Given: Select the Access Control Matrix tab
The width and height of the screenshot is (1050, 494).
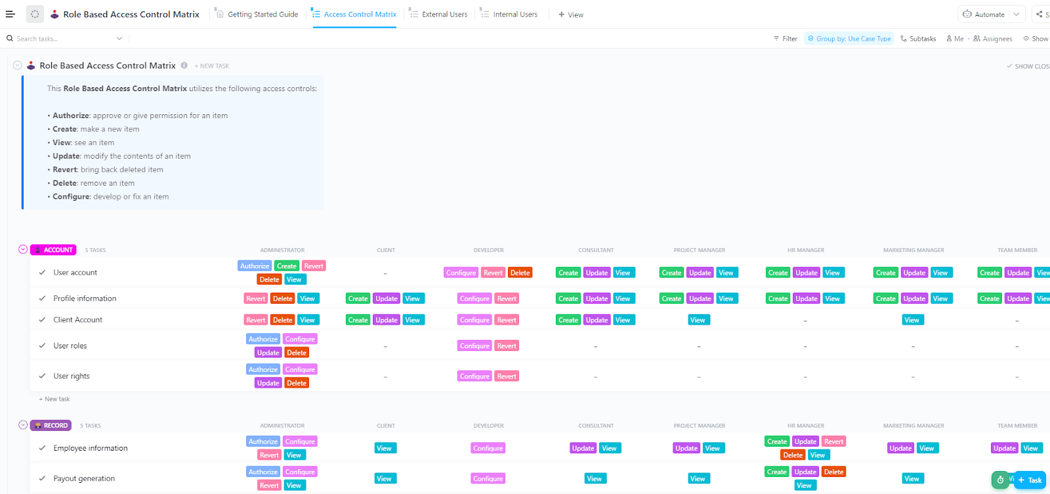Looking at the screenshot, I should (354, 14).
